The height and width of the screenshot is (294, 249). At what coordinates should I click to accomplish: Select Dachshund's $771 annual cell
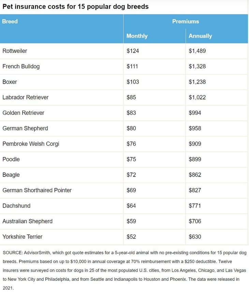pyautogui.click(x=194, y=206)
